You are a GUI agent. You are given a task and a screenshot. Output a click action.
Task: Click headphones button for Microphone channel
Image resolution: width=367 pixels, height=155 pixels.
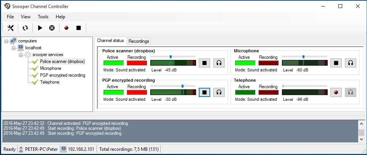coord(351,63)
